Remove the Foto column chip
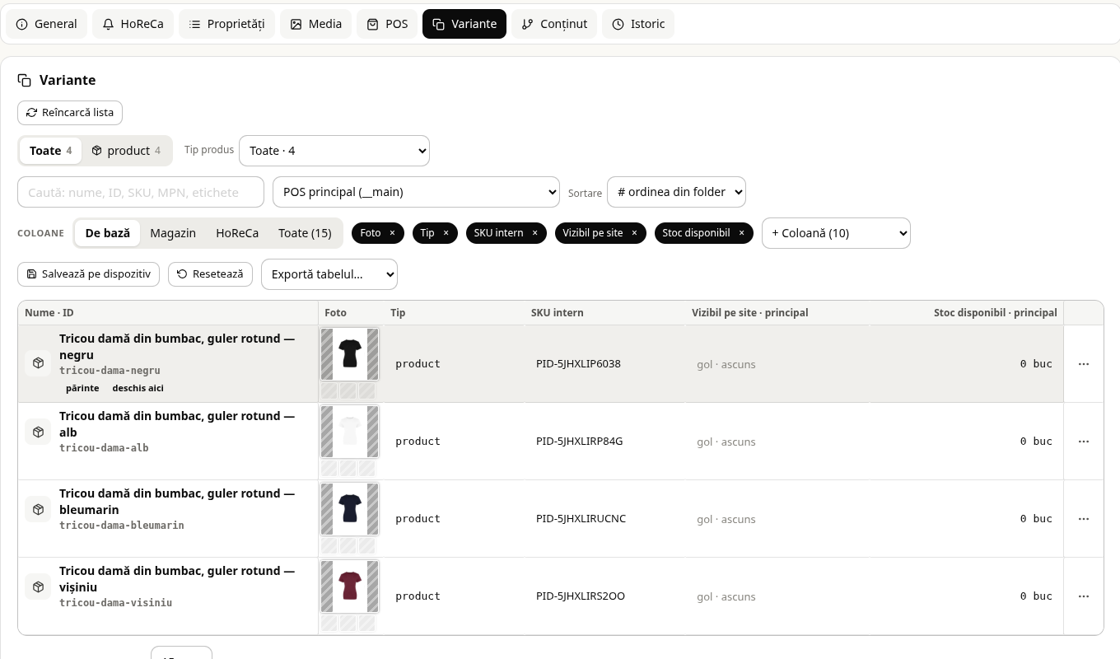The image size is (1120, 659). tap(392, 233)
